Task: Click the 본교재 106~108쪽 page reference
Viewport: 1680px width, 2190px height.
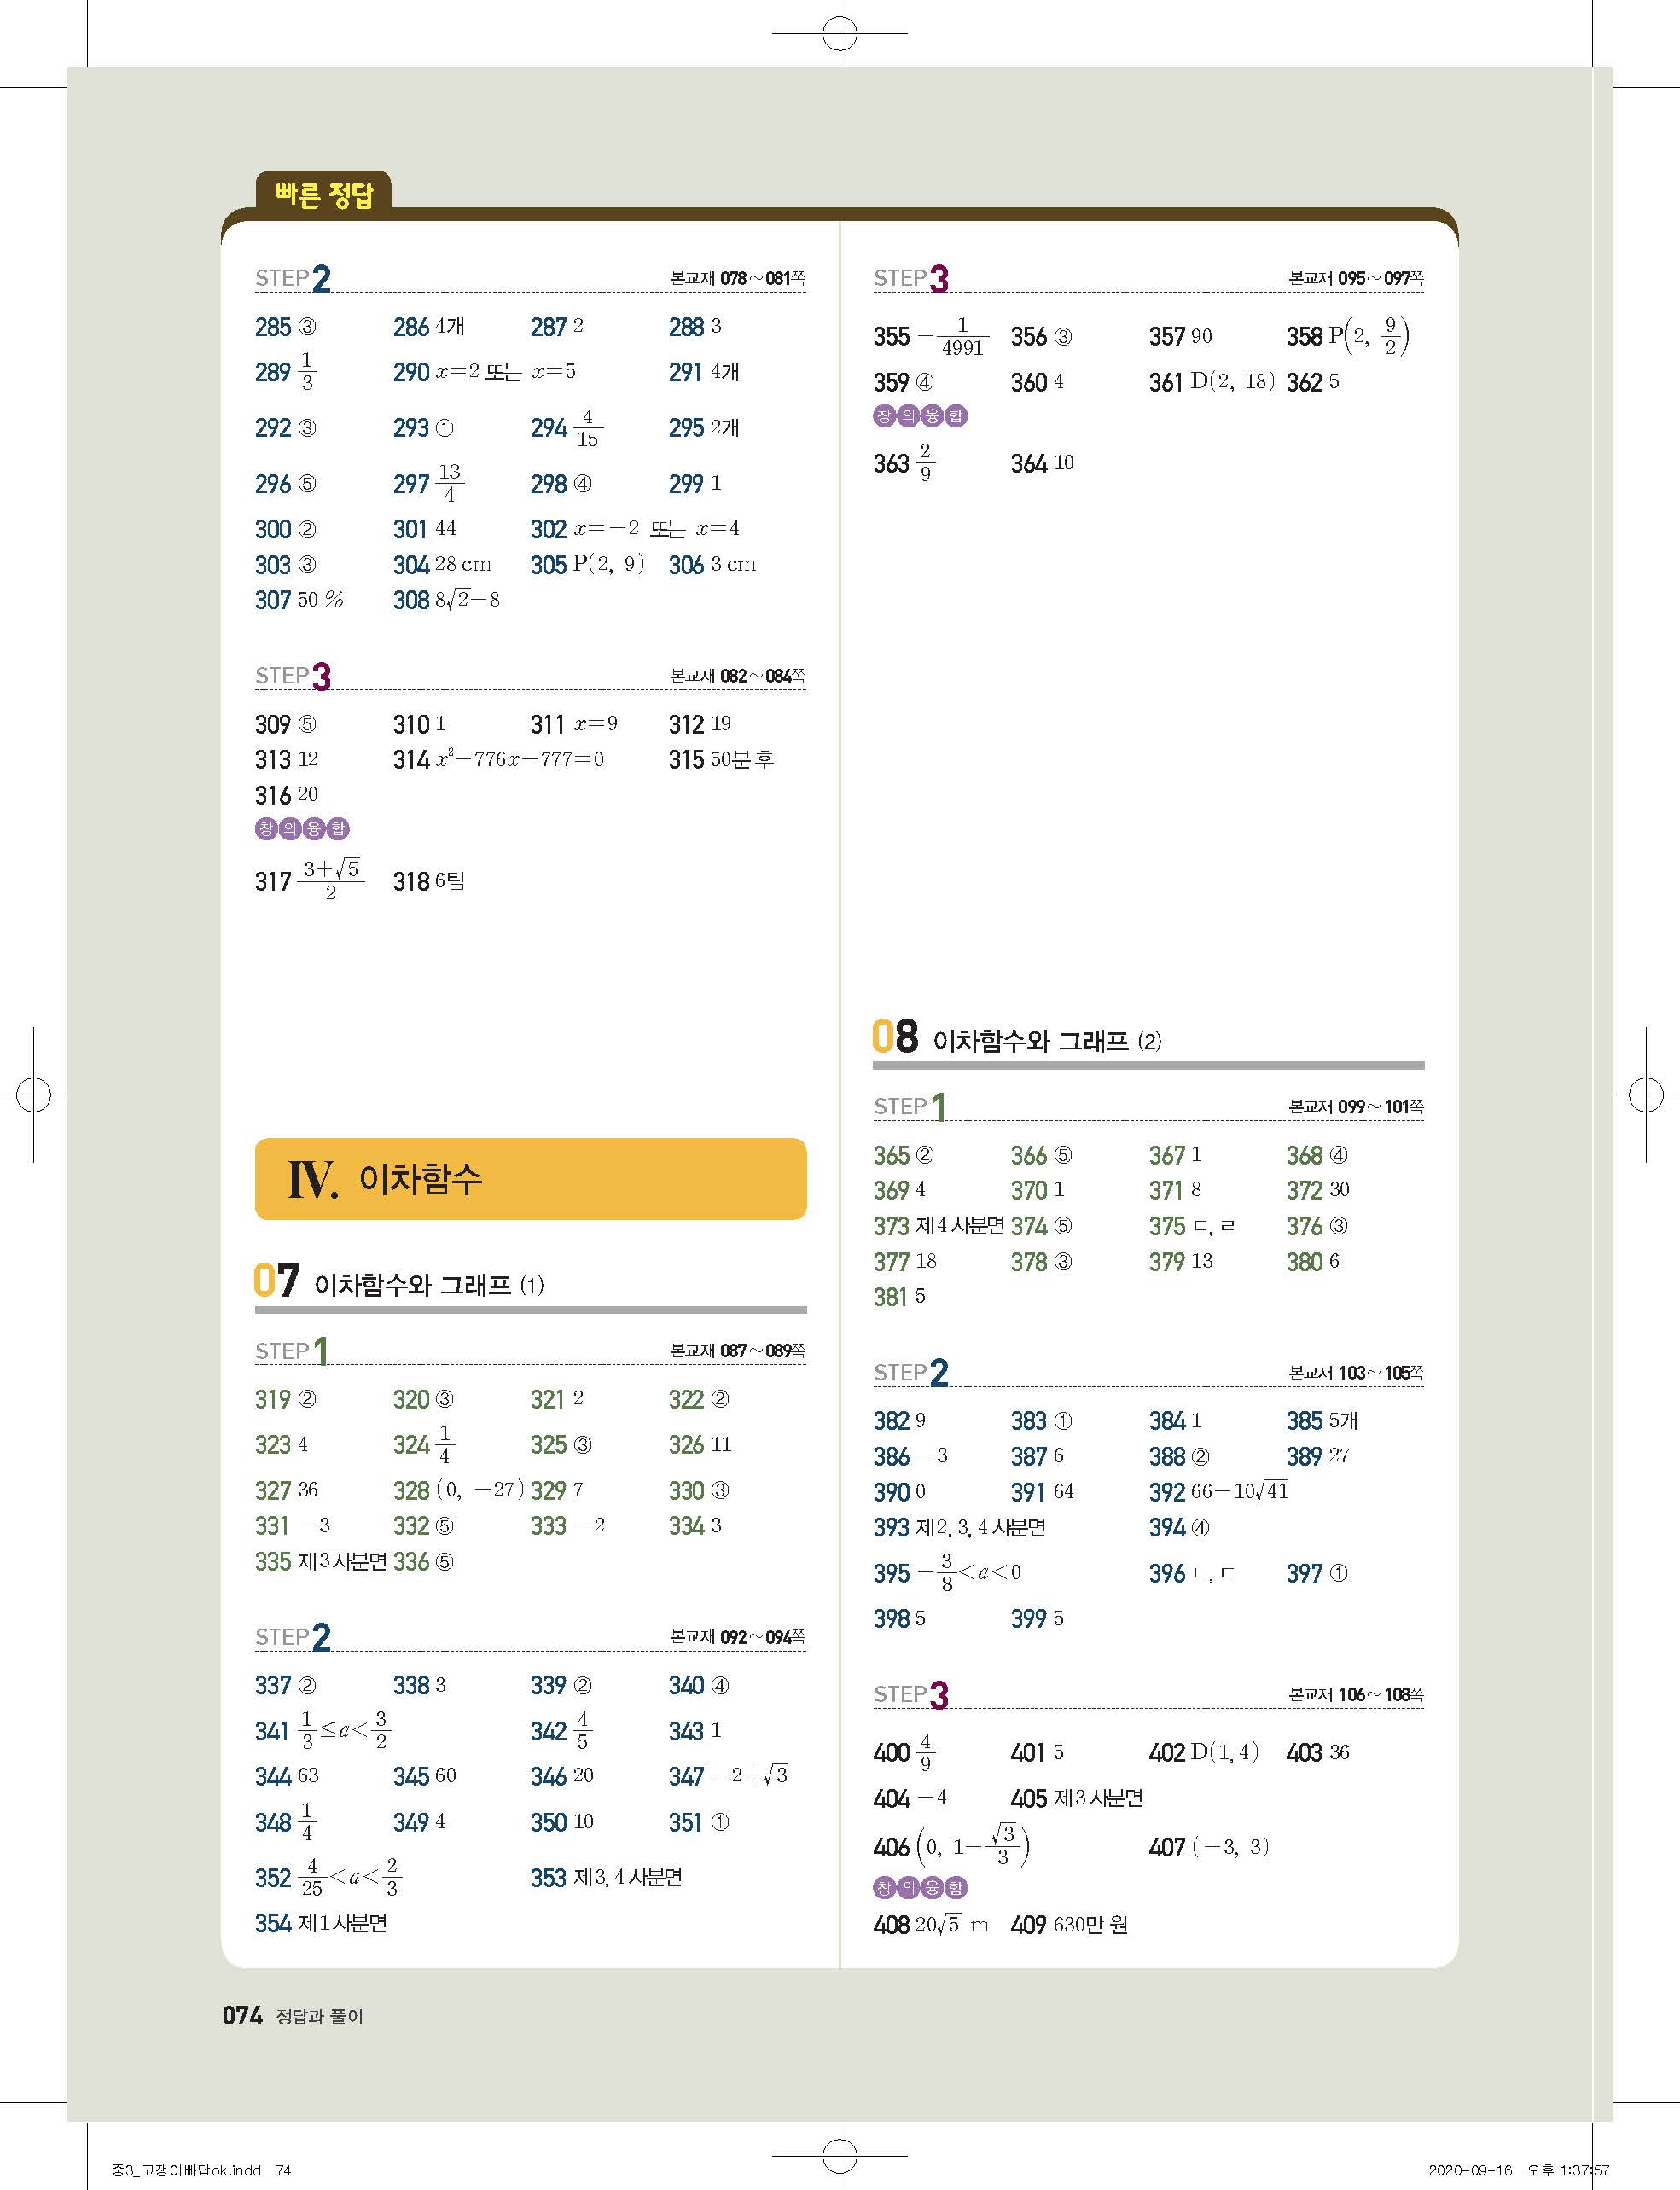Action: tap(1355, 1695)
